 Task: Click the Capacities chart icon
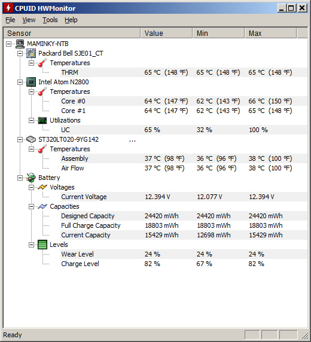coord(42,206)
